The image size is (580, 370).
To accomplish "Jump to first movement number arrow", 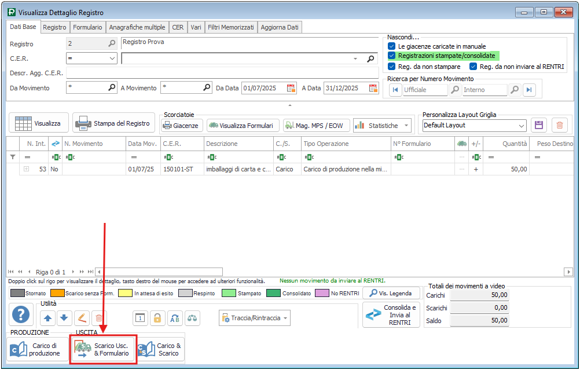I will click(x=395, y=90).
